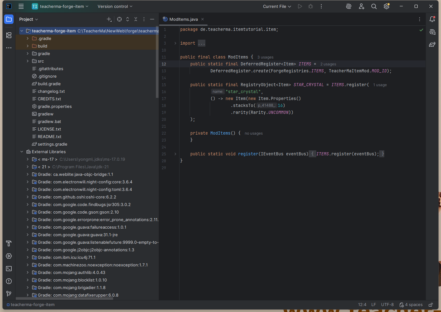Switch to ModItems.java tab

click(x=184, y=19)
